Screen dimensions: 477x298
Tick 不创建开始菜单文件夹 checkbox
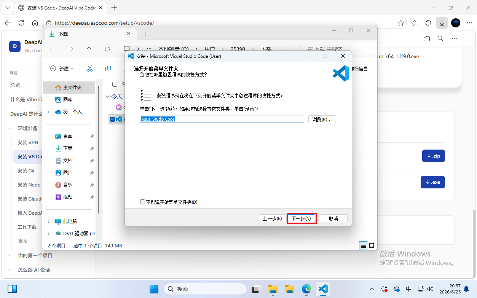click(142, 202)
